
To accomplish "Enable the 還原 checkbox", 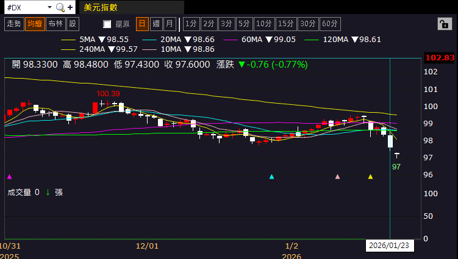I will click(x=107, y=24).
